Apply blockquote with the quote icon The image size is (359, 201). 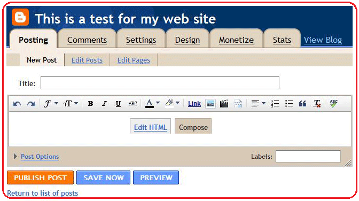302,104
